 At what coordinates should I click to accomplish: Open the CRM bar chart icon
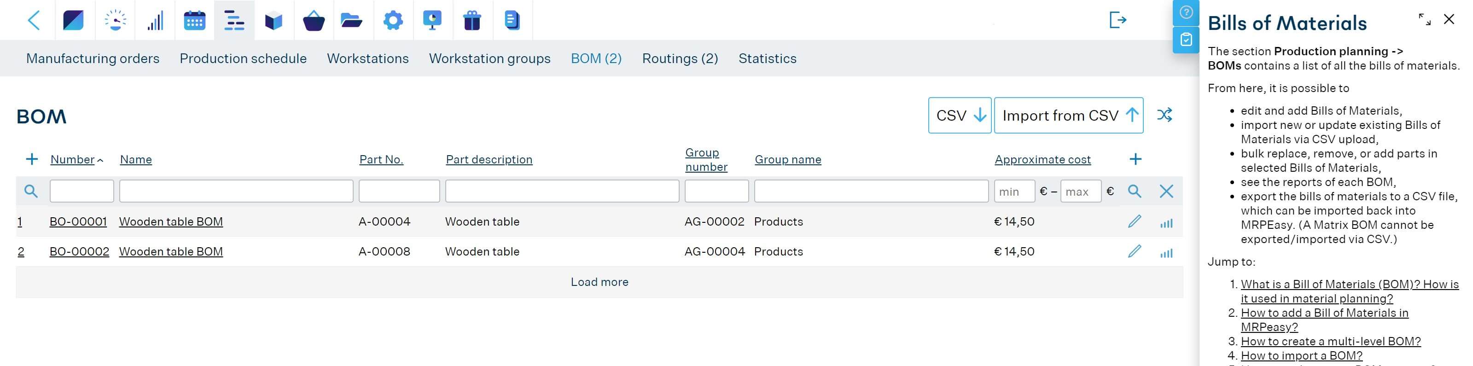tap(155, 20)
